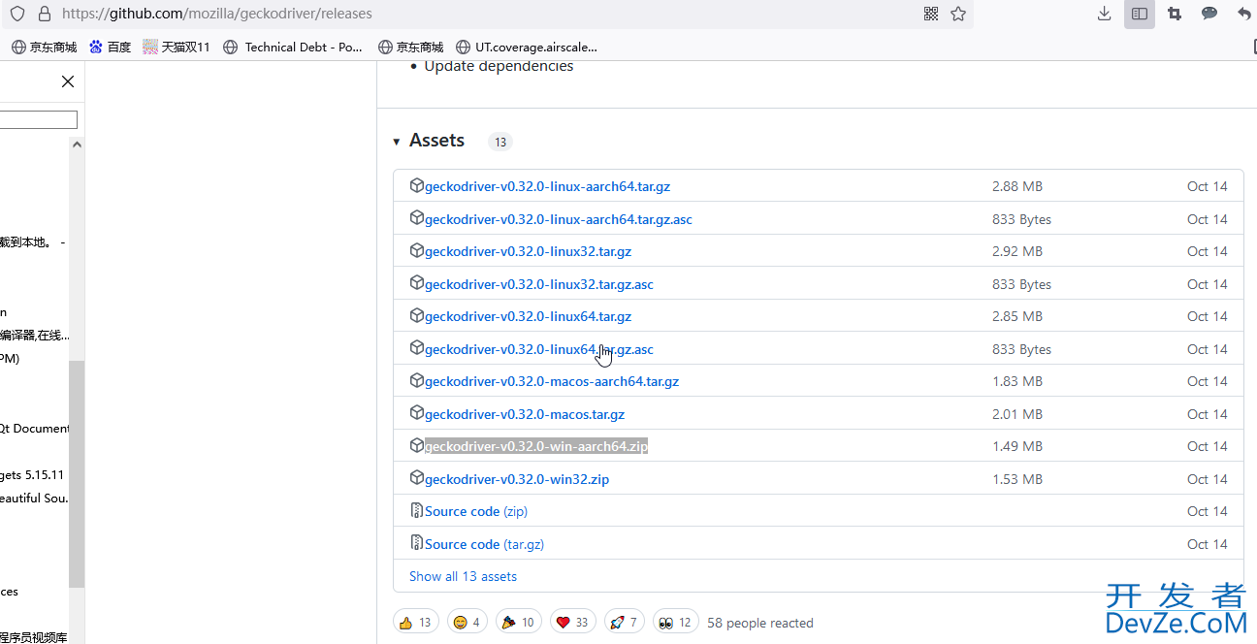Click the sidebar search input field

tap(39, 120)
